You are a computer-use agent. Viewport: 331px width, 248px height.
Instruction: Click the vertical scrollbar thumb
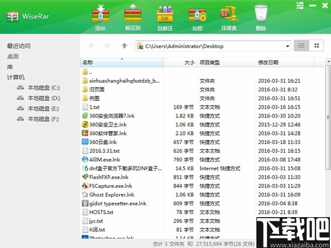click(x=328, y=117)
